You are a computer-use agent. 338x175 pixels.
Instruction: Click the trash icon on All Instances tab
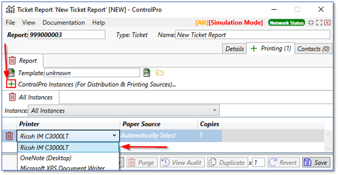tap(13, 97)
